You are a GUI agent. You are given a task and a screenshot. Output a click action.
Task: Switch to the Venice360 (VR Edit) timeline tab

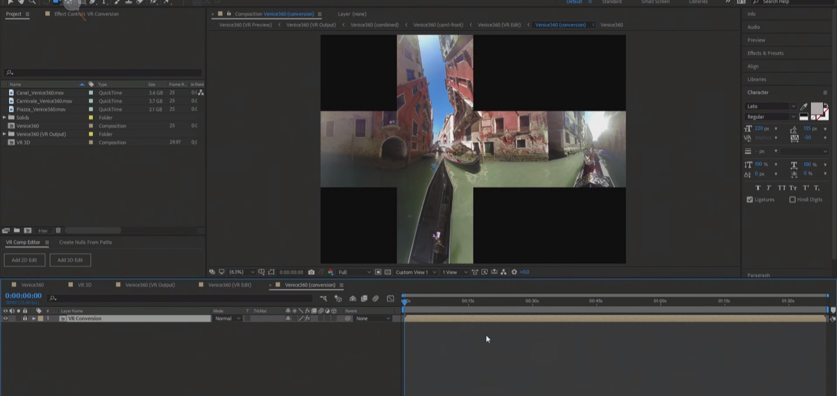point(229,285)
